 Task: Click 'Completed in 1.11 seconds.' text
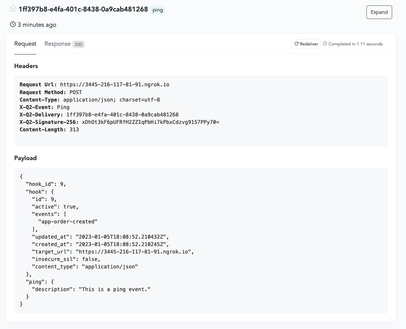(356, 44)
